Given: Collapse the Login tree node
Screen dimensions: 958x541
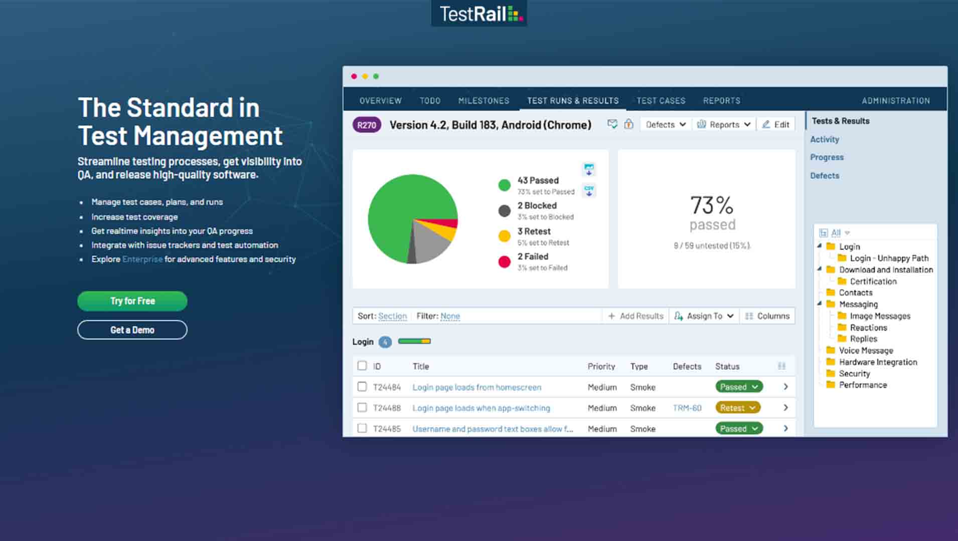Looking at the screenshot, I should (x=820, y=245).
